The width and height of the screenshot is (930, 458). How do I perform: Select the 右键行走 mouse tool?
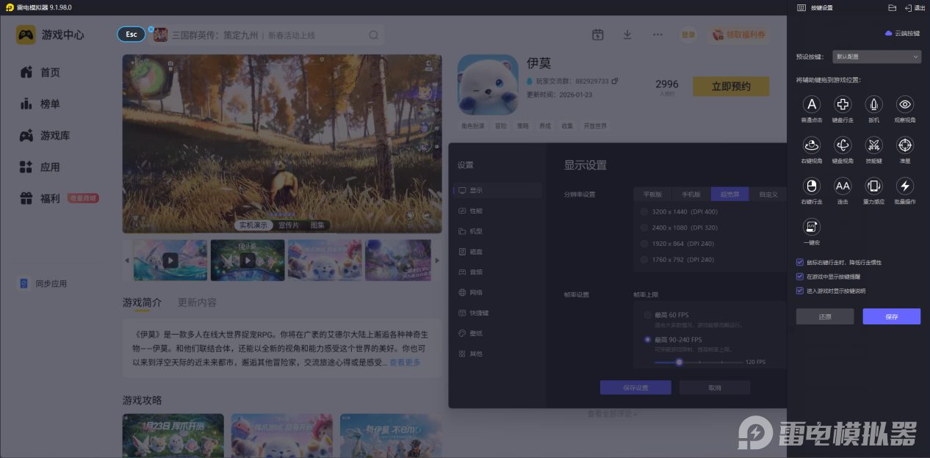tap(811, 190)
